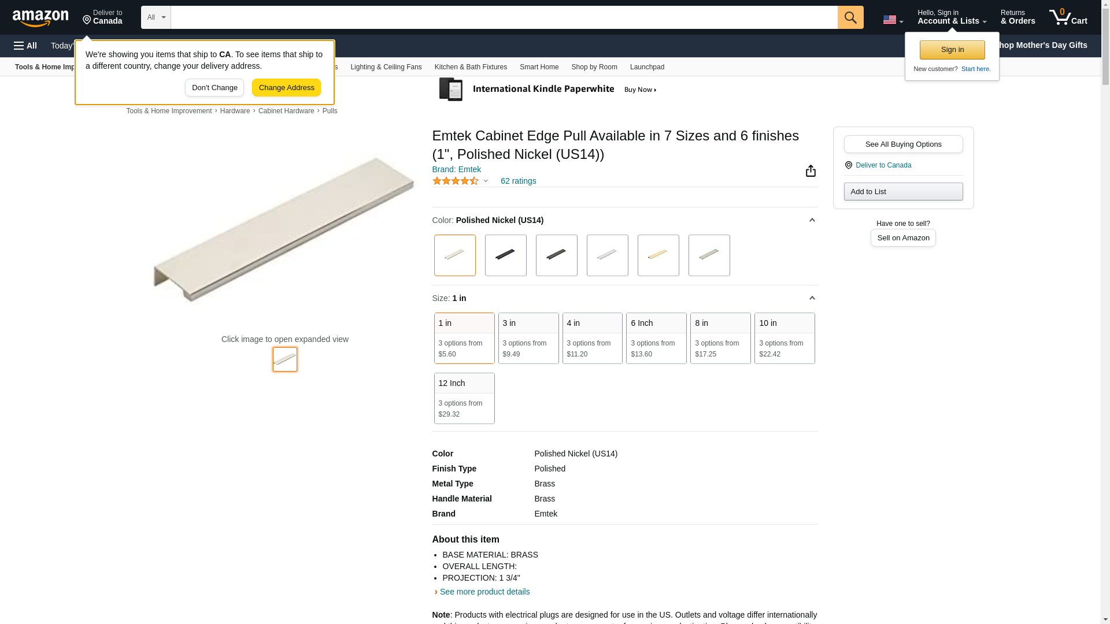Click into the Amazon search field
The image size is (1110, 624).
(504, 17)
